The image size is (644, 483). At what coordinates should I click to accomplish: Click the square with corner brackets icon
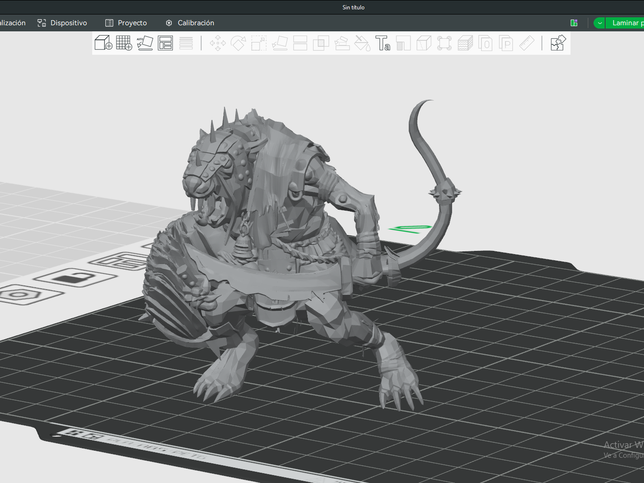coord(444,43)
